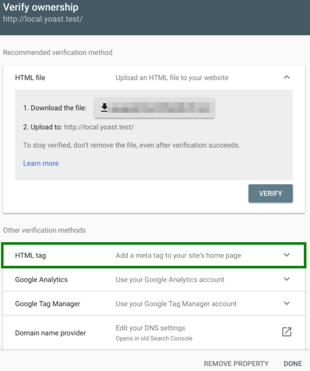The width and height of the screenshot is (310, 371).
Task: Click the 'Verify ownership' title
Action: pos(41,7)
